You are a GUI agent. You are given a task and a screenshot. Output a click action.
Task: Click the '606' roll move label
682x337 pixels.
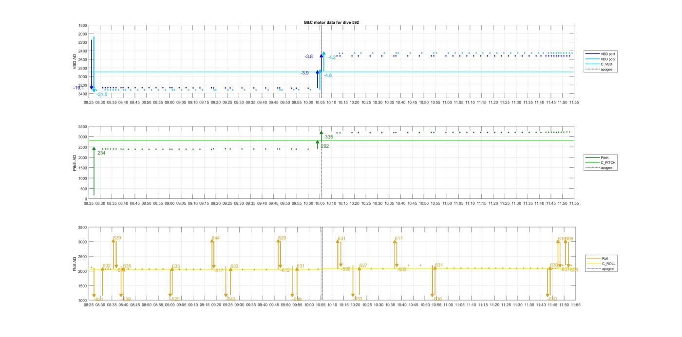click(569, 239)
